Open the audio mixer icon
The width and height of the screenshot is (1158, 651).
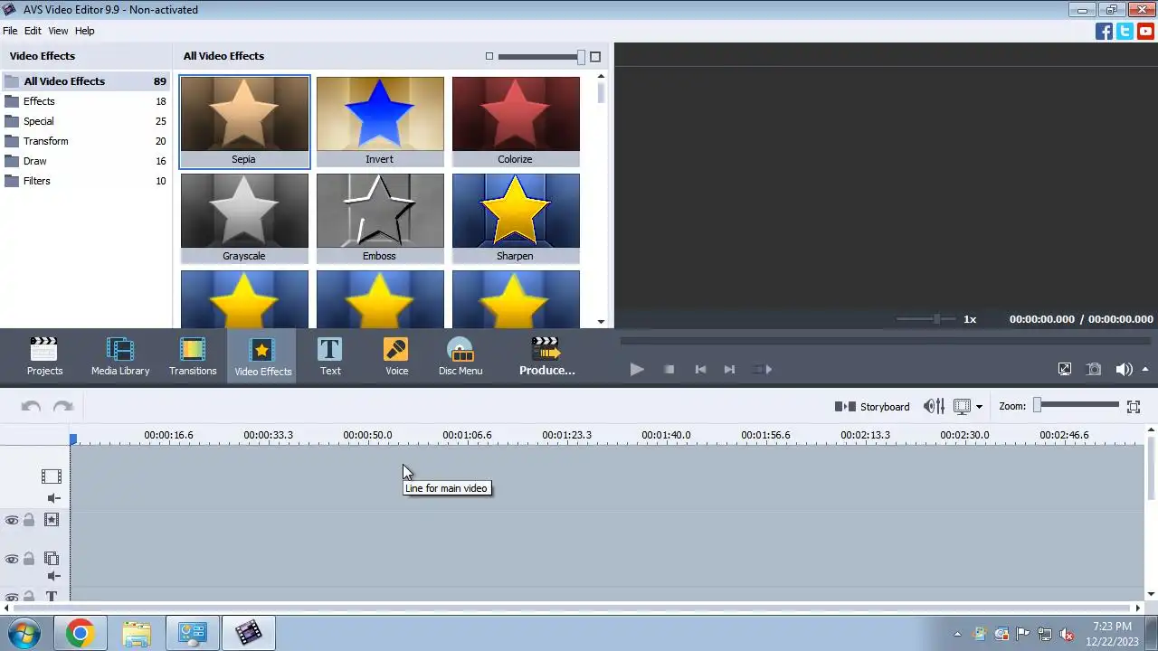tap(934, 407)
